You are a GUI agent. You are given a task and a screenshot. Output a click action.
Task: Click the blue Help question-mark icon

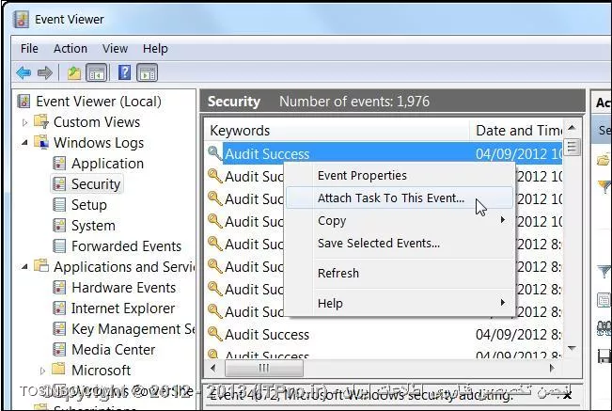[x=124, y=72]
